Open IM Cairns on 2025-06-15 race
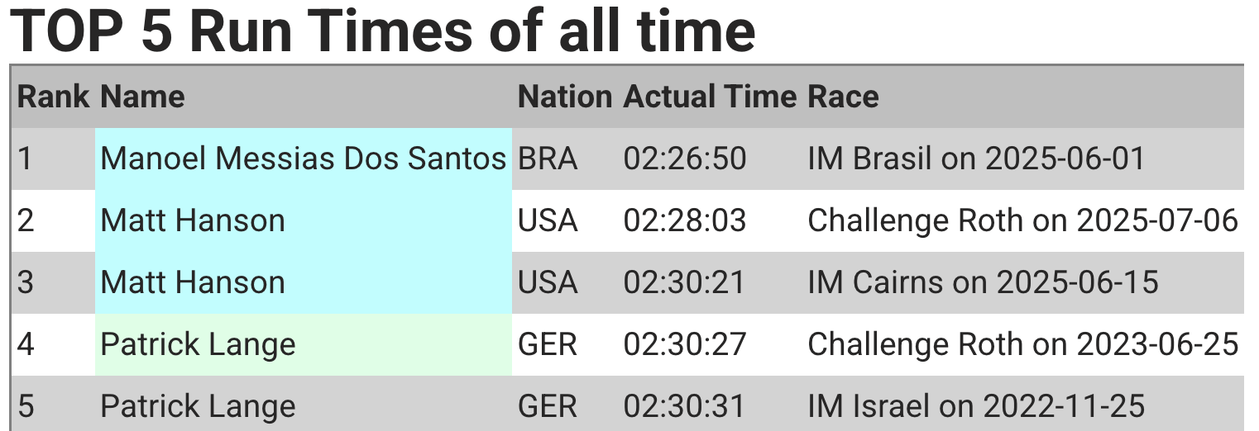The height and width of the screenshot is (431, 1259). [983, 282]
